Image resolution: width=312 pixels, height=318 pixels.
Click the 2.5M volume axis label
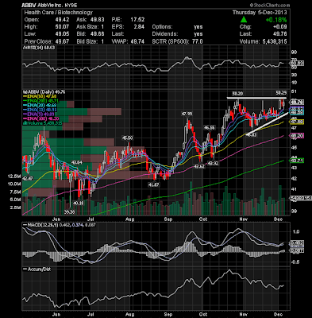(16, 207)
